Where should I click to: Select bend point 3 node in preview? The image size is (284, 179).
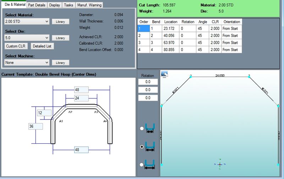[249, 76]
